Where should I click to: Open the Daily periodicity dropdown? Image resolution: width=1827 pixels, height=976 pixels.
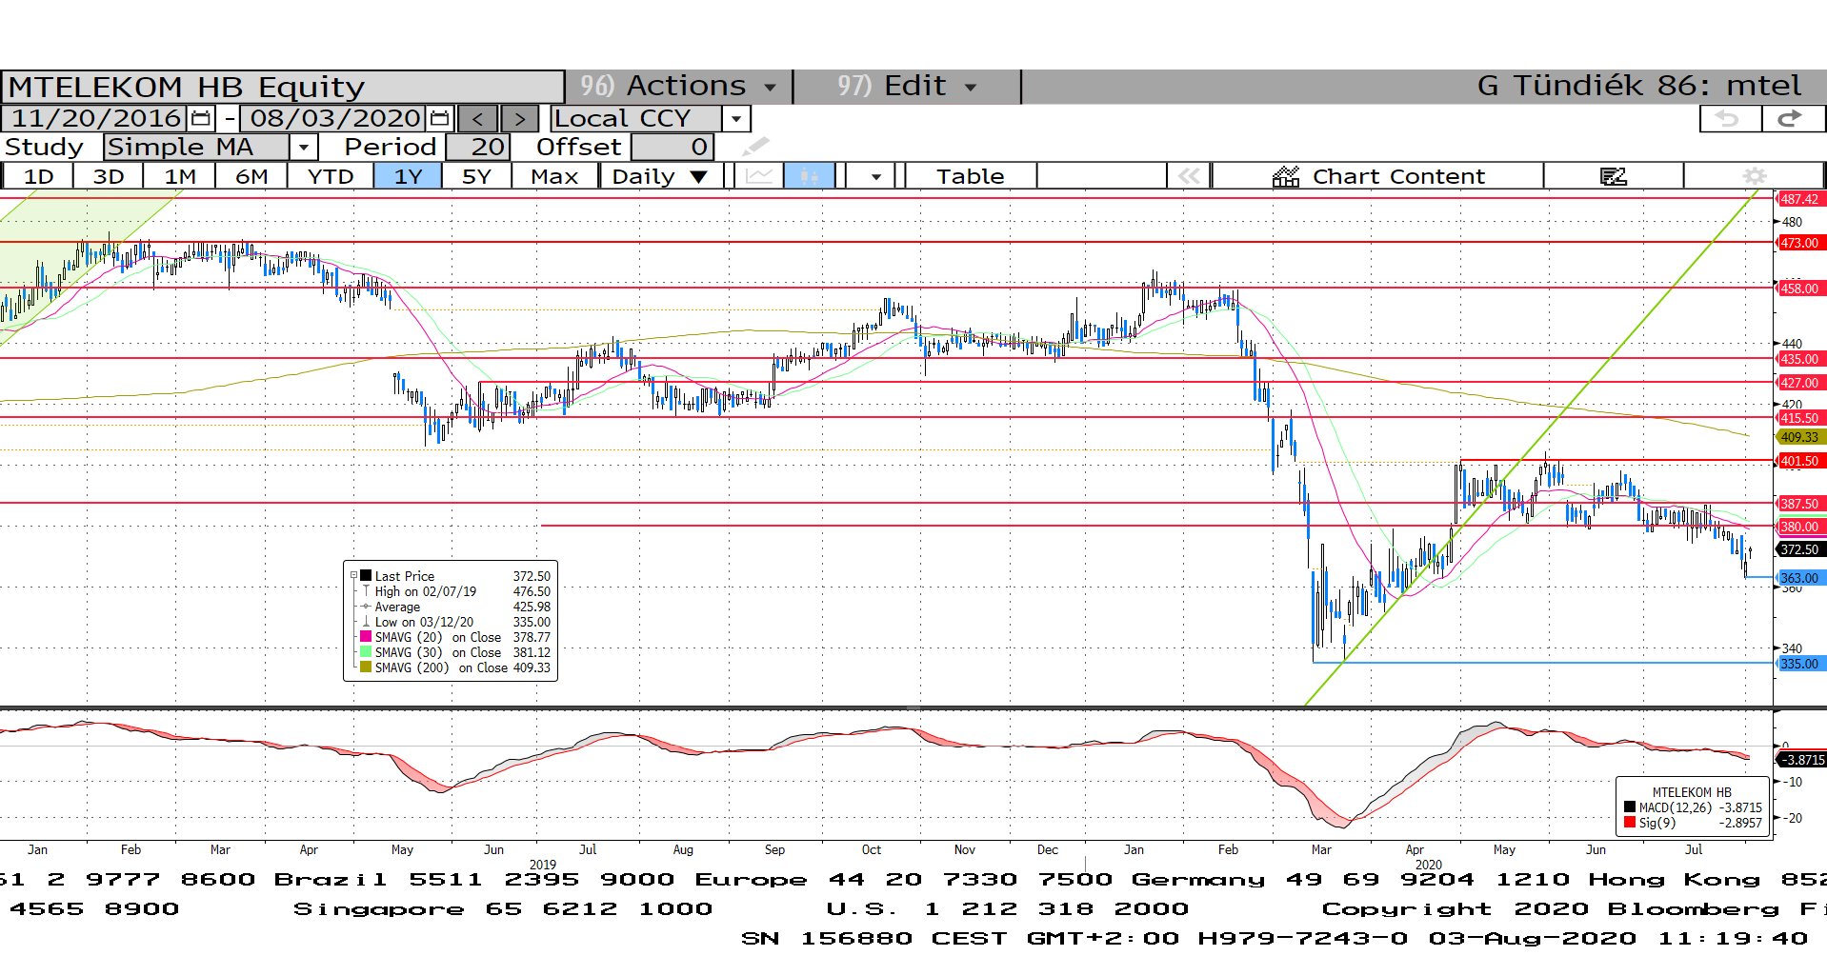(661, 176)
